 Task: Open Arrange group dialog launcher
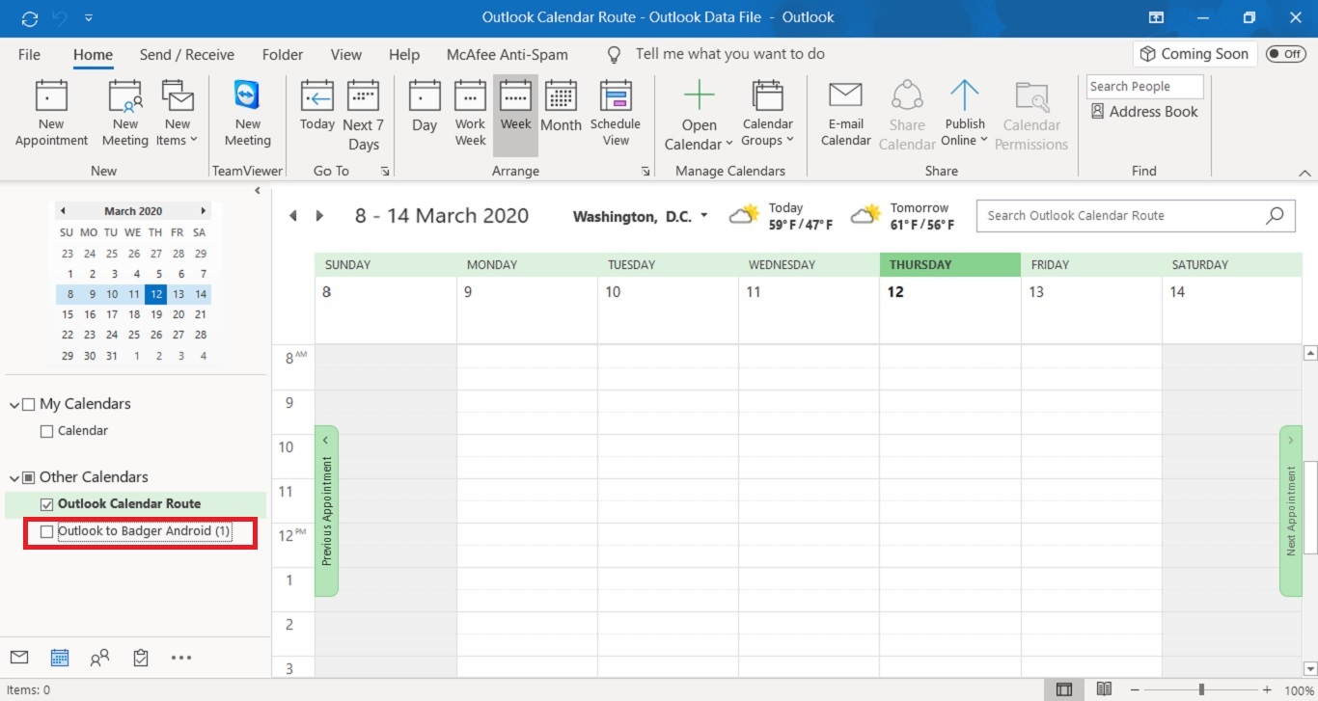(x=645, y=171)
